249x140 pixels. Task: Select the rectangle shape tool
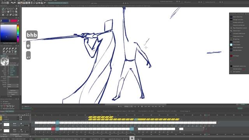coord(8,9)
